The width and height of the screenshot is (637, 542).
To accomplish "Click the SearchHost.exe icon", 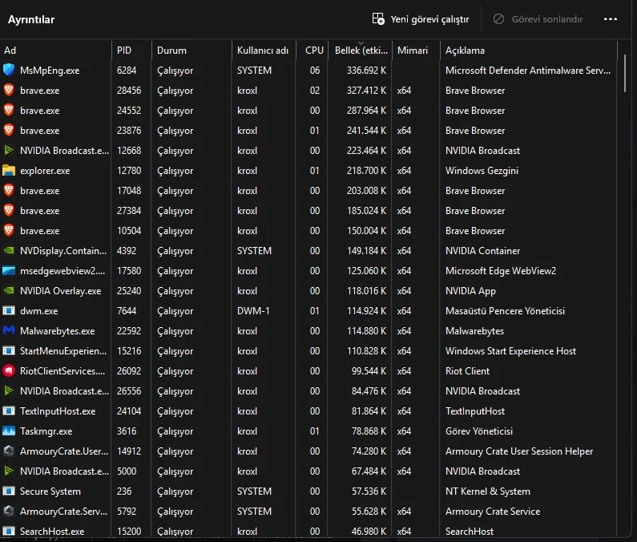I will point(9,531).
